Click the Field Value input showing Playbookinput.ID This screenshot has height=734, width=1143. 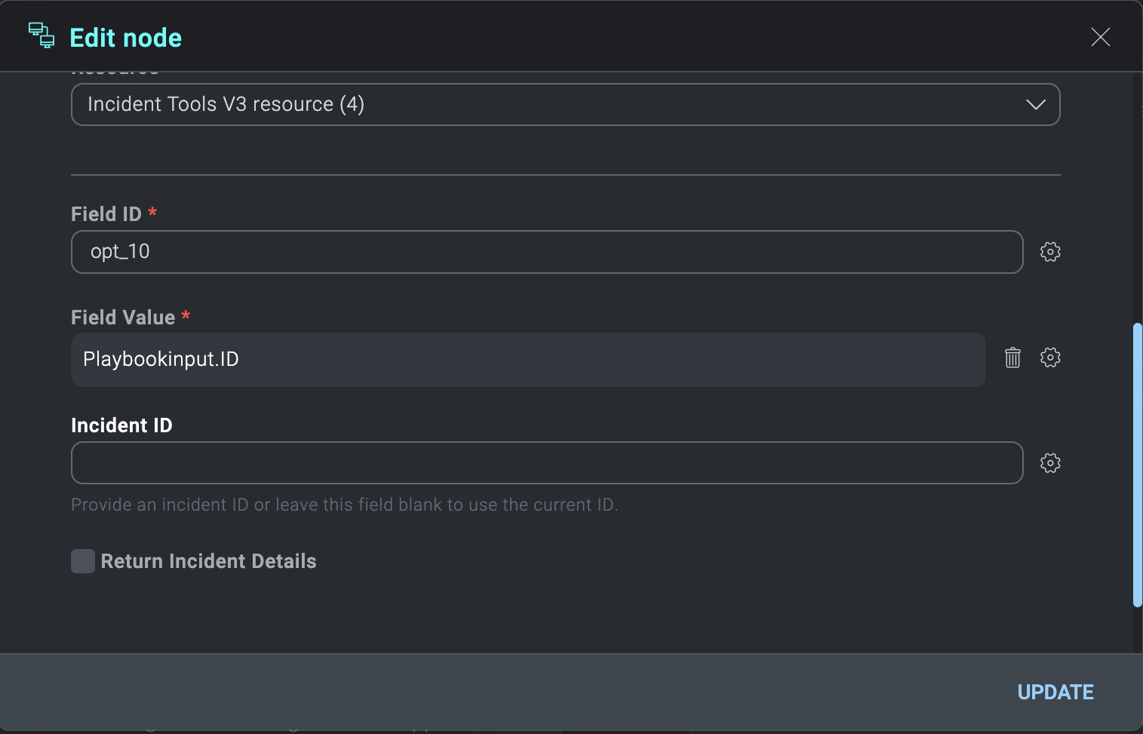[528, 360]
